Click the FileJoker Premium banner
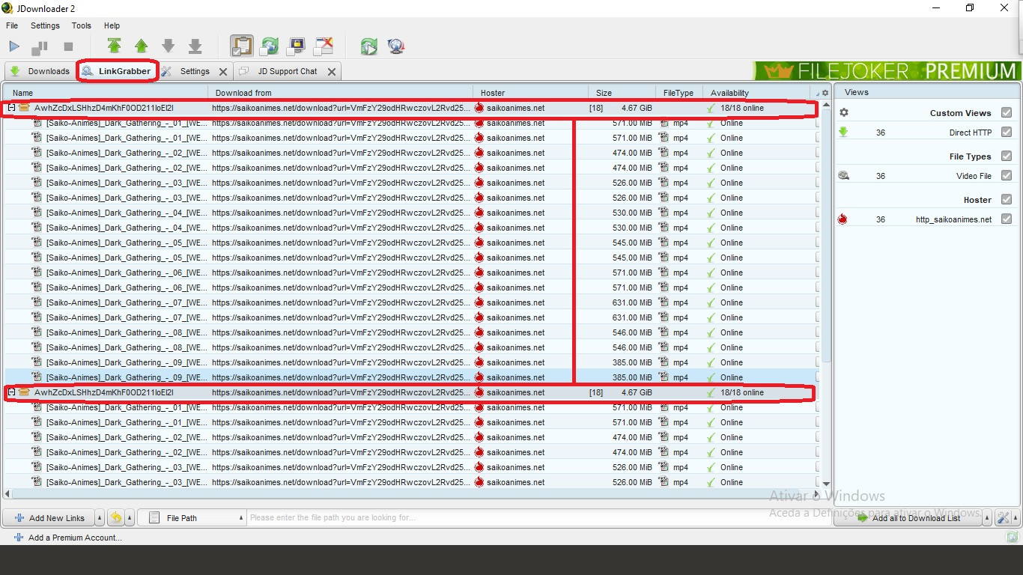1023x575 pixels. pyautogui.click(x=887, y=71)
